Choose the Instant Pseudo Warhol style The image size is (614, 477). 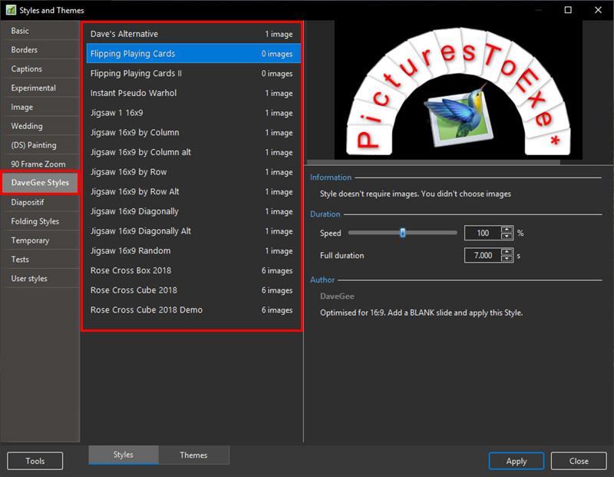(193, 93)
